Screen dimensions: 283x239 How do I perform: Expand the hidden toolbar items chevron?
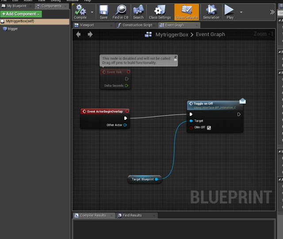point(272,12)
